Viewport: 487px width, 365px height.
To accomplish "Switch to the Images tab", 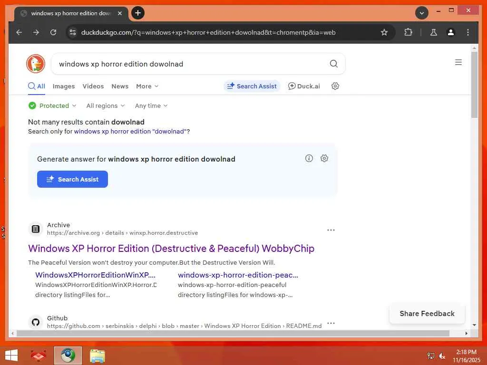I will click(64, 86).
